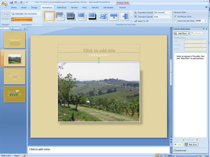Select the No Transition thumbnail
This screenshot has height=157, width=210.
49,16
